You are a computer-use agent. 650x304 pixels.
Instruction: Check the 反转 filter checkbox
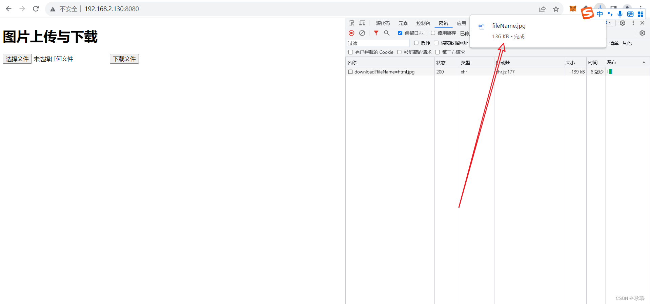tap(416, 43)
